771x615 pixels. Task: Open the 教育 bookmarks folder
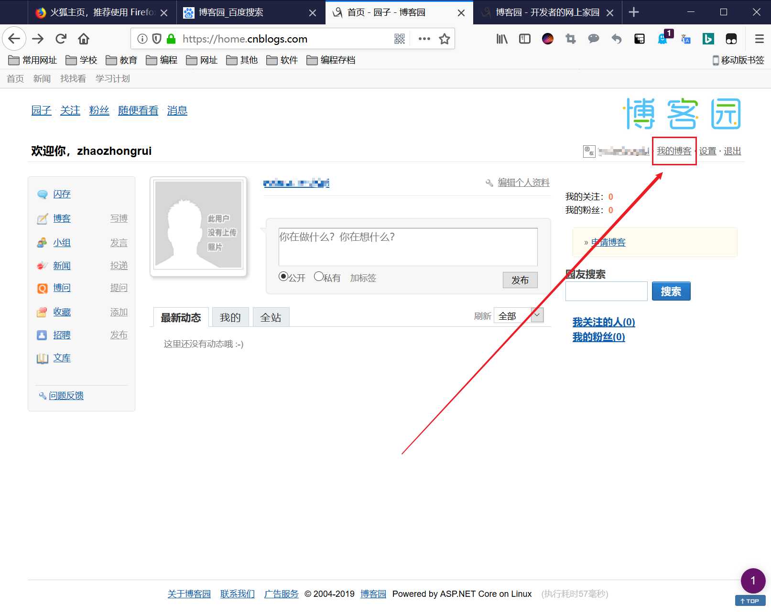[x=121, y=60]
